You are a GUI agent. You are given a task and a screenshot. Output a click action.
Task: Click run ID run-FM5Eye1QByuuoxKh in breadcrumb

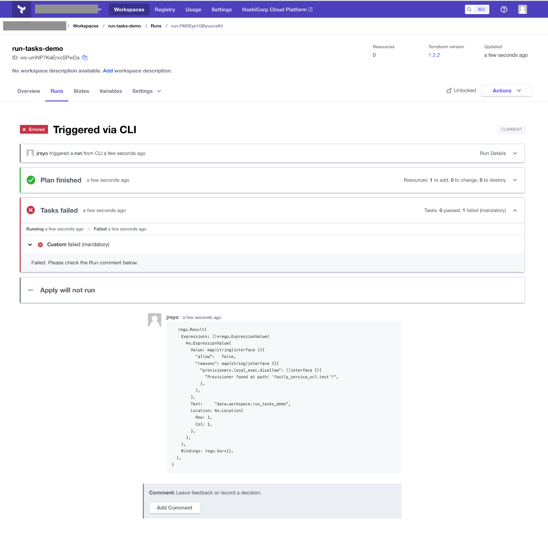coord(197,26)
